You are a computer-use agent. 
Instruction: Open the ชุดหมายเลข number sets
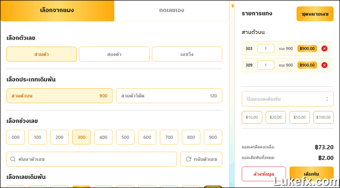315,14
